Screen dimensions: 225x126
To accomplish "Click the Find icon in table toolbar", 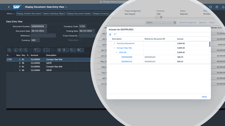I will tap(25, 50).
